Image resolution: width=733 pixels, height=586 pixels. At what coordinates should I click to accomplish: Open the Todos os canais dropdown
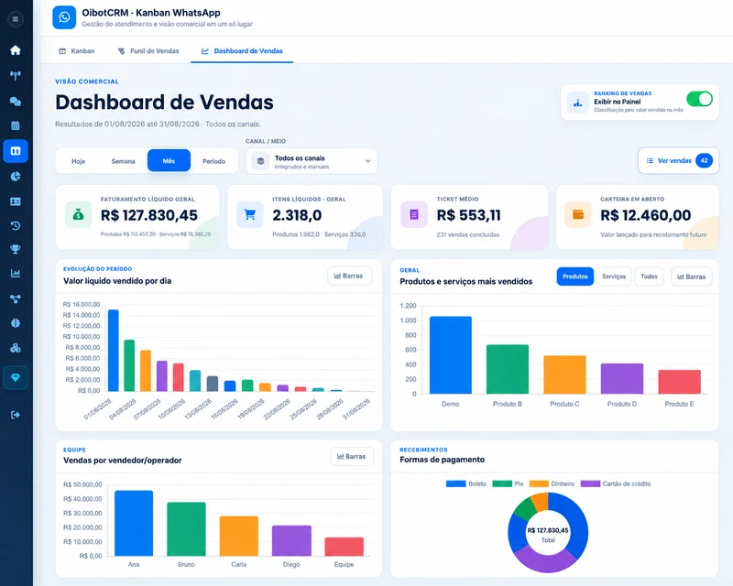(x=312, y=161)
